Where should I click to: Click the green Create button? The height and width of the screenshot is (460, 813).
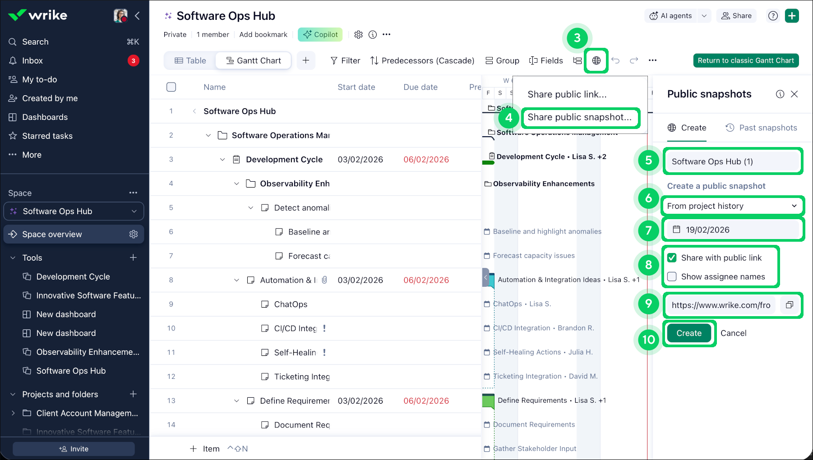tap(688, 333)
